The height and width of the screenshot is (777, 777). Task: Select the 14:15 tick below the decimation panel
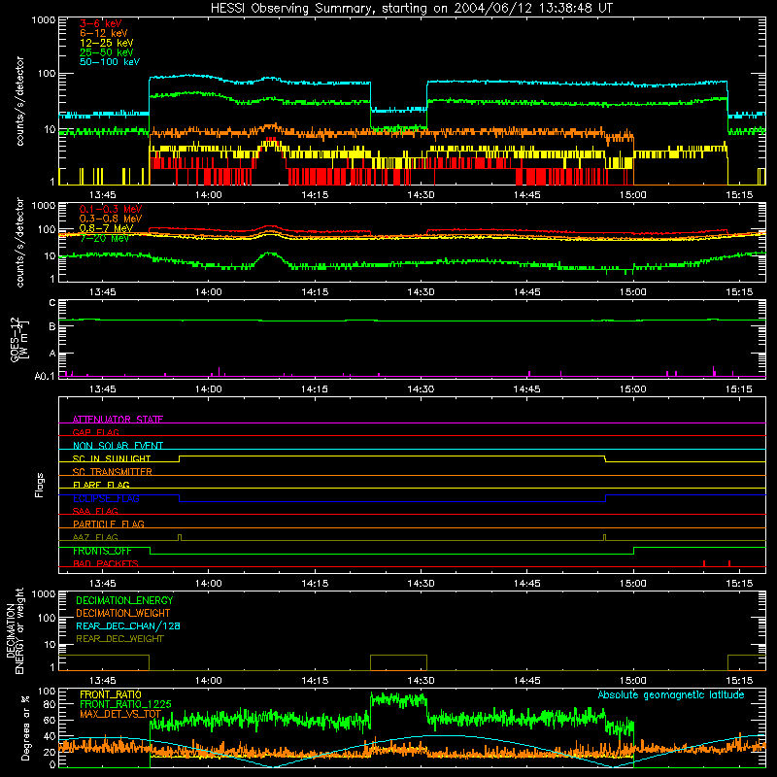(x=315, y=681)
